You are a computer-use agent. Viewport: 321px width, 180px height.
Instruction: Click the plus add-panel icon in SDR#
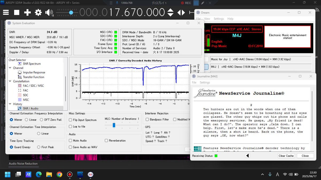[28, 12]
